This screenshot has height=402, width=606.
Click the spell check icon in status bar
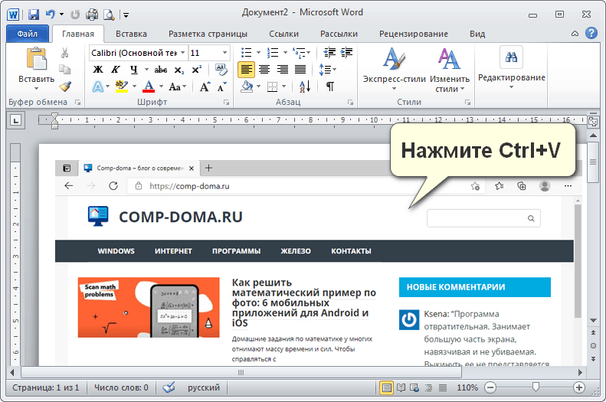coord(169,387)
